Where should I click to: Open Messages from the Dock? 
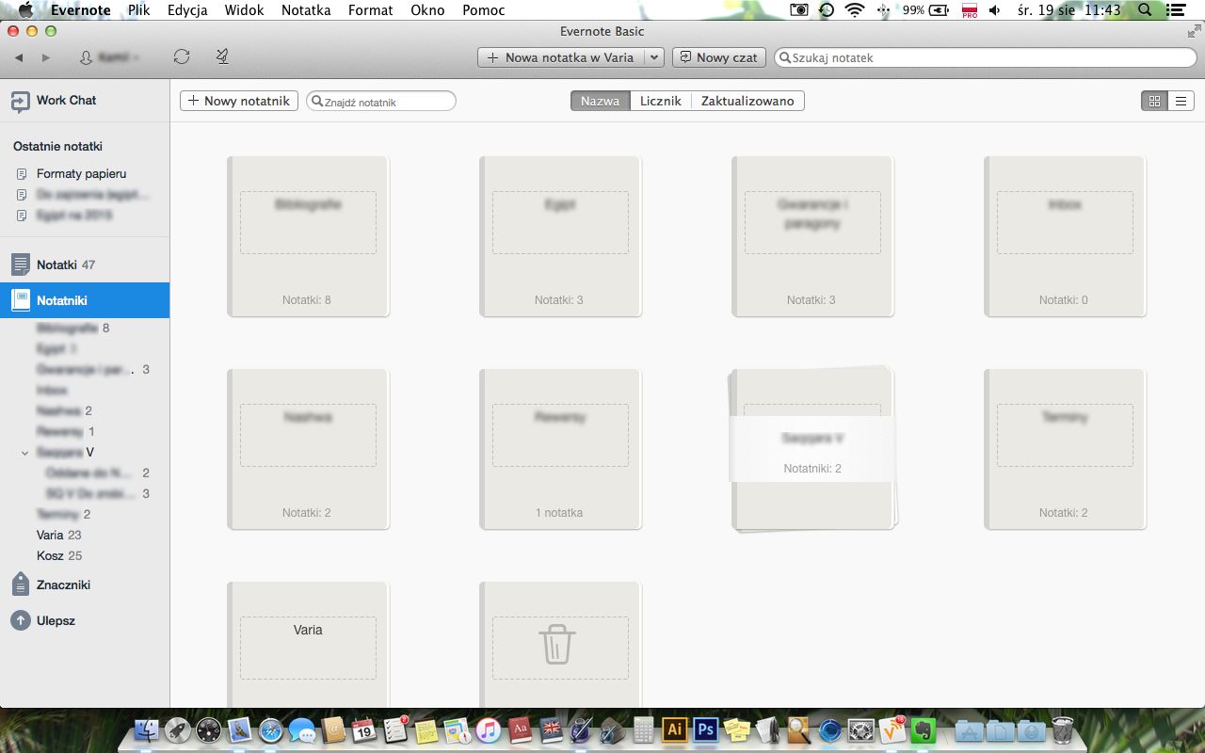coord(301,730)
